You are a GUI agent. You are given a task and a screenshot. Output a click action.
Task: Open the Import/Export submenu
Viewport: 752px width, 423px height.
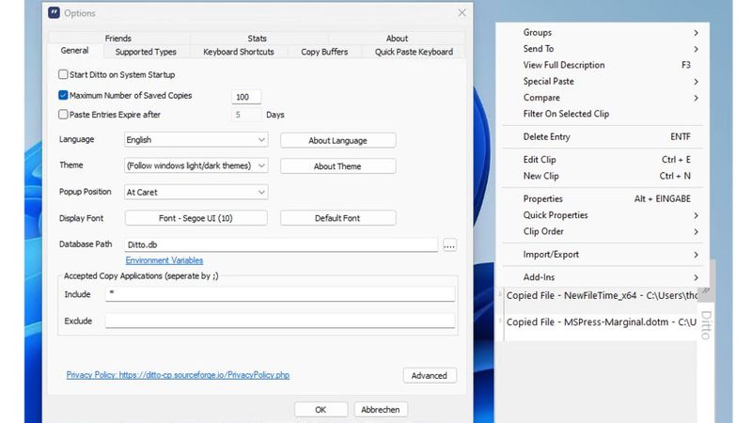(x=551, y=255)
